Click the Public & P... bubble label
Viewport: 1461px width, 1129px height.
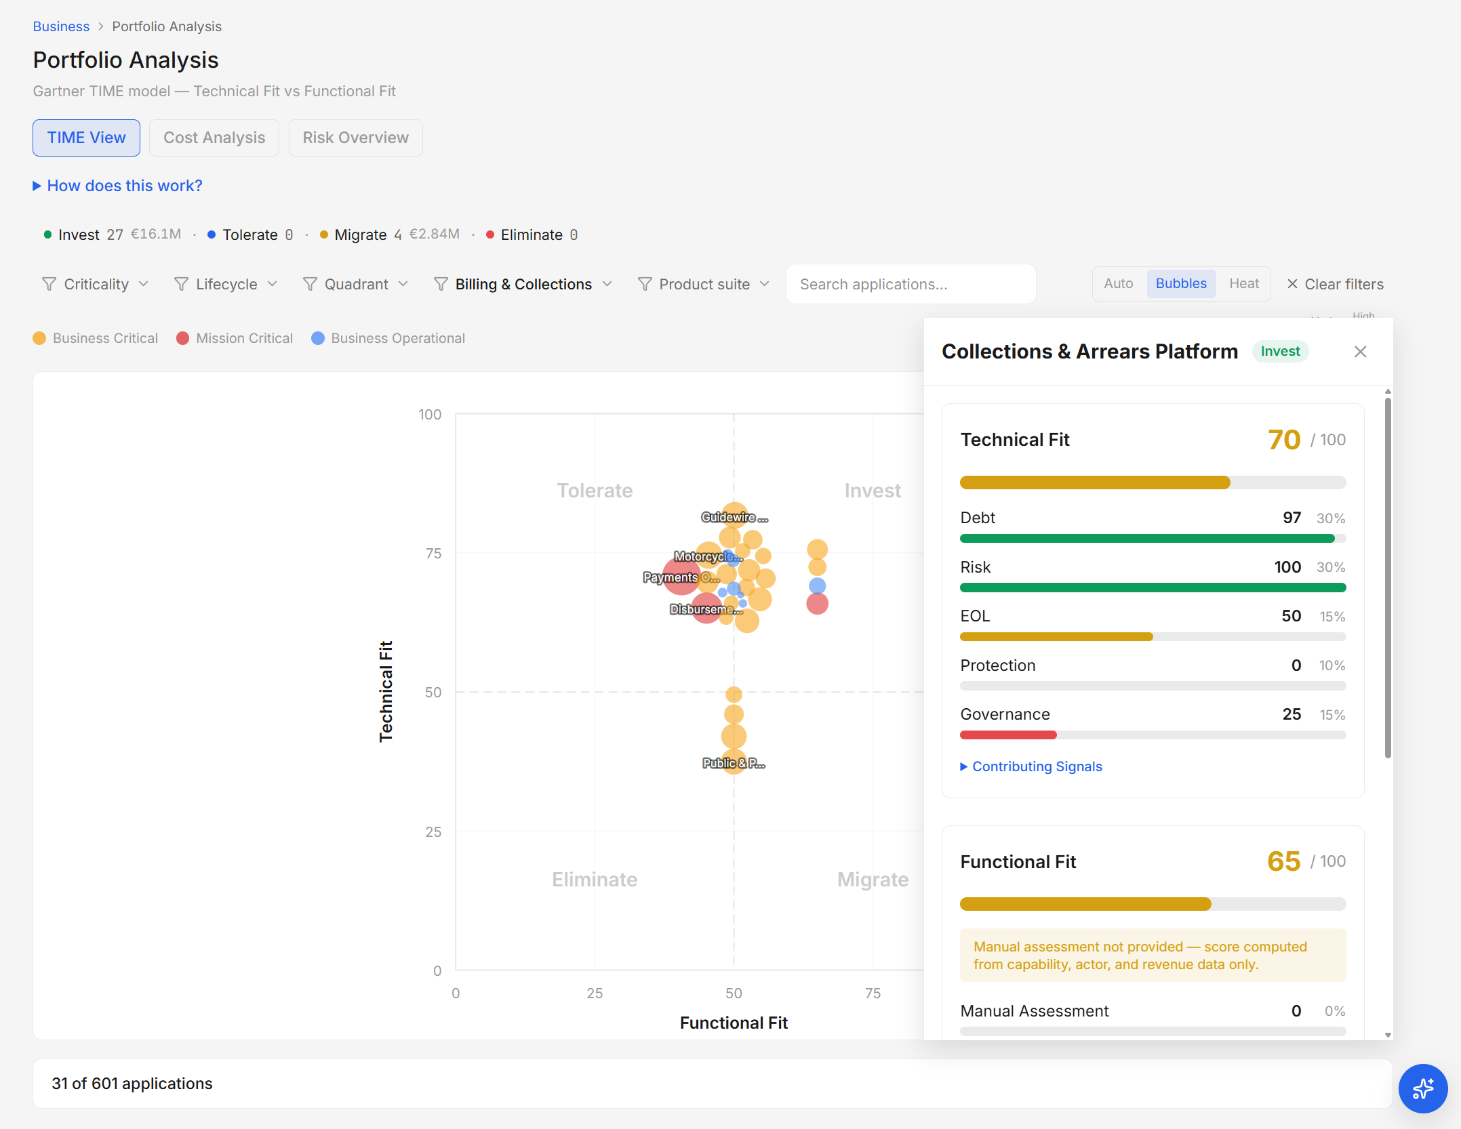click(x=734, y=764)
